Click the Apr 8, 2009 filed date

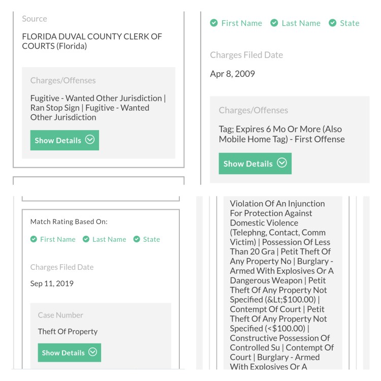pos(233,74)
